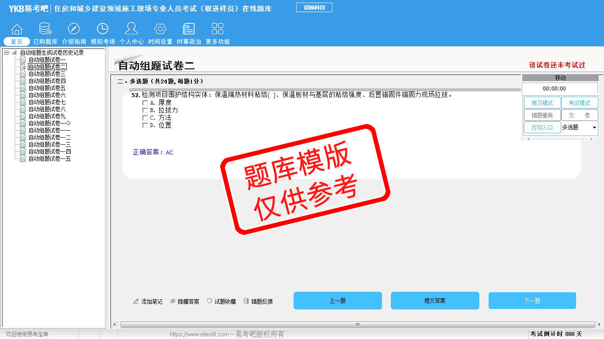Select 自动组题试卷二 in the tree
The image size is (604, 339).
point(47,67)
